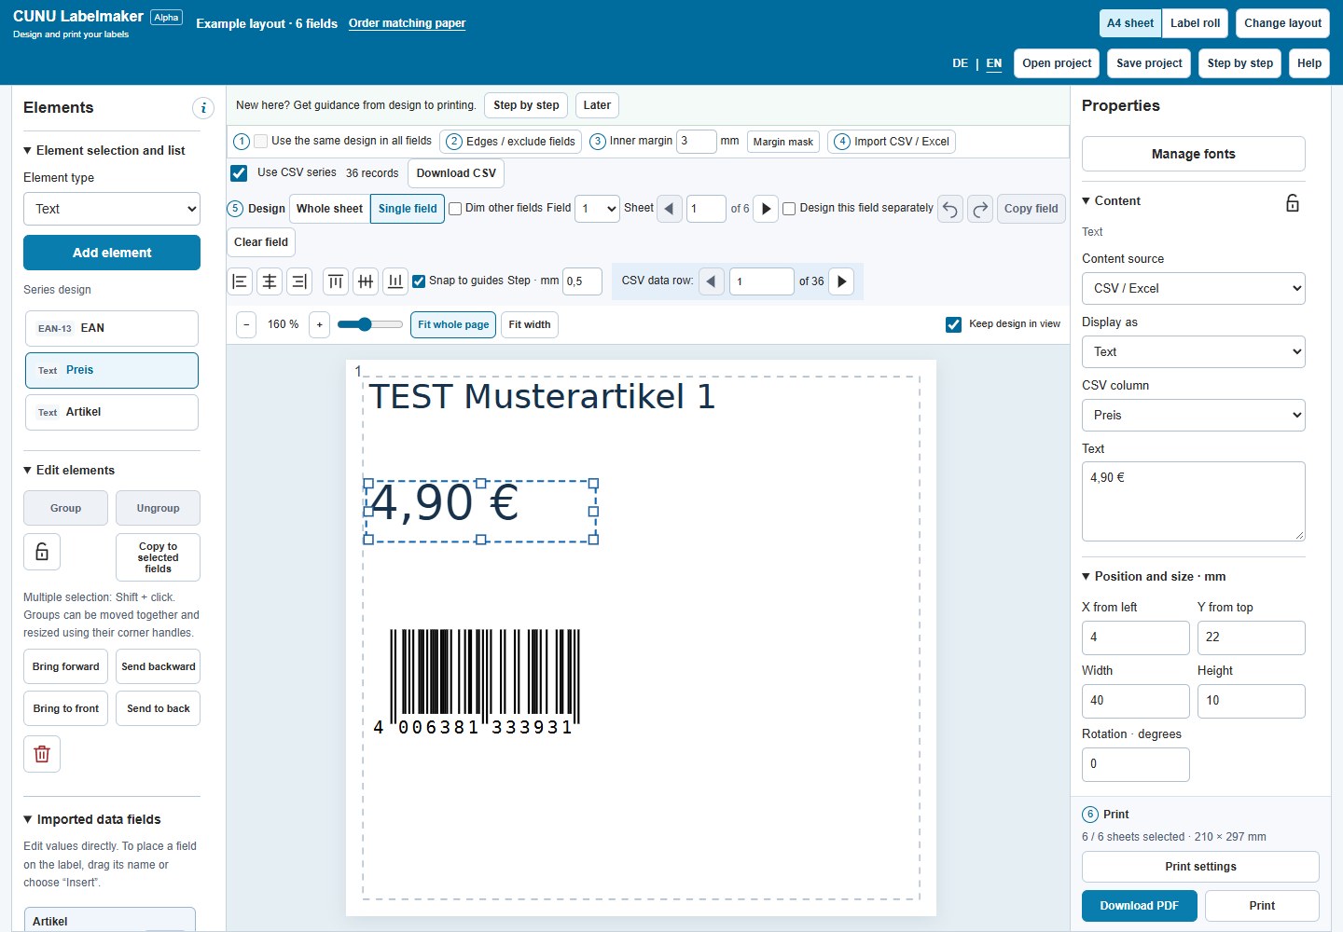Toggle element lock in Edit elements
The height and width of the screenshot is (932, 1343).
(x=42, y=552)
